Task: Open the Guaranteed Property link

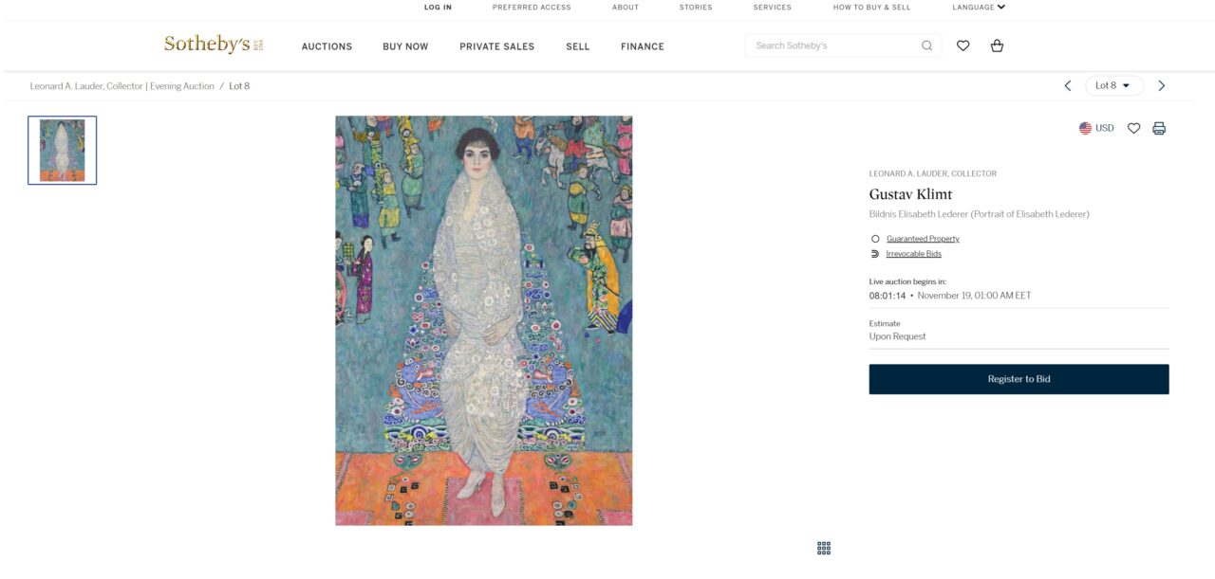Action: pos(923,239)
